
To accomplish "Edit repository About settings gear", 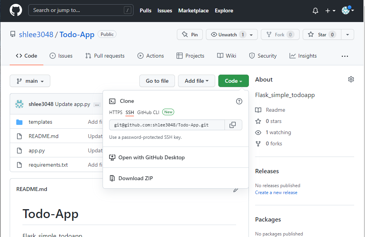I will pos(351,79).
